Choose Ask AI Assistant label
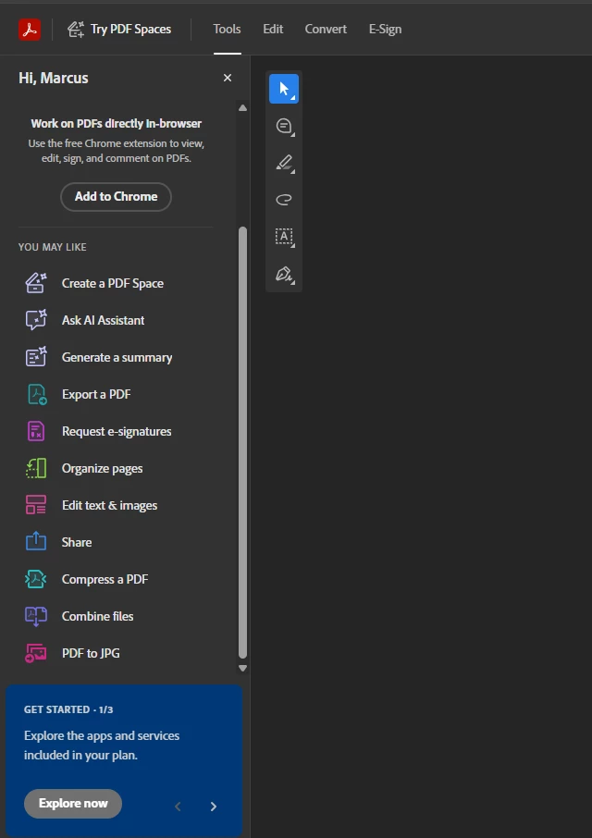The width and height of the screenshot is (592, 838). [x=103, y=320]
